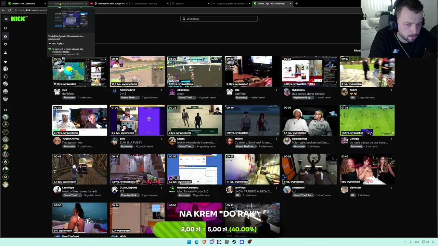Open options menu for Abufahad212 clip
438x246 pixels.
[x=162, y=90]
